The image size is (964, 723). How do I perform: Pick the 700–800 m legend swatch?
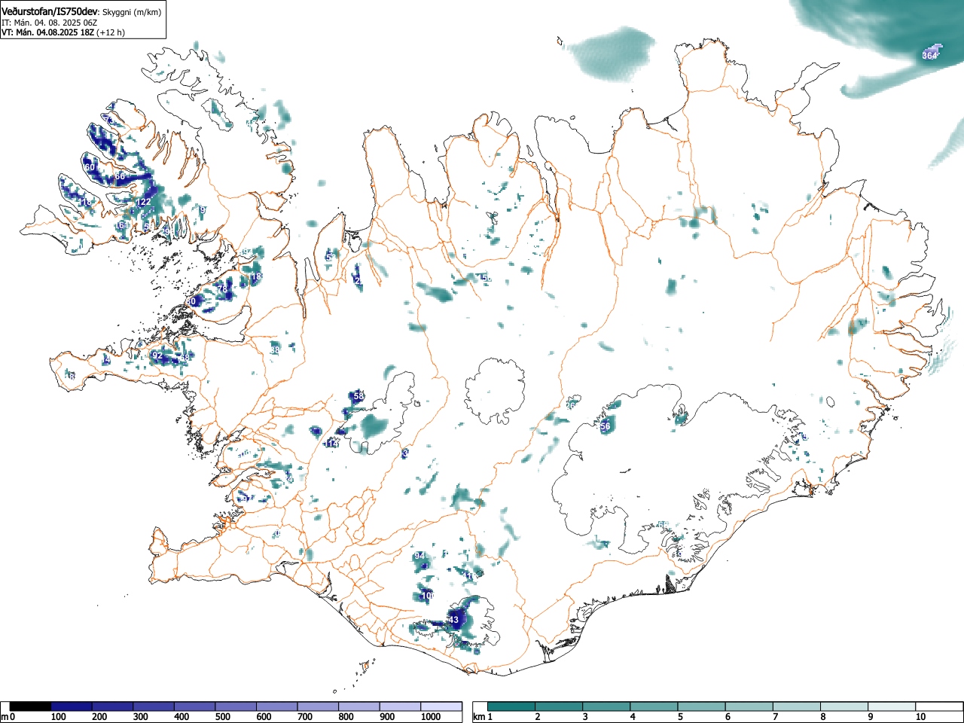[318, 706]
